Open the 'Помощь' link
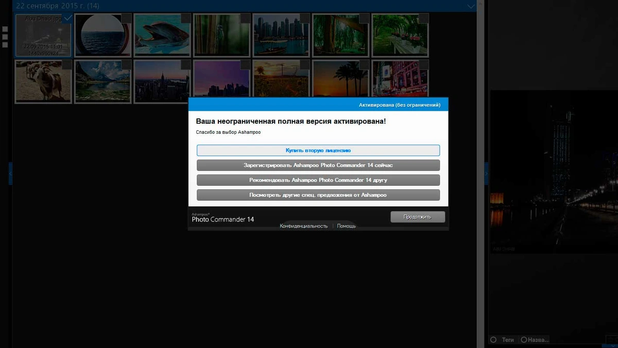Viewport: 618px width, 348px height. tap(347, 226)
